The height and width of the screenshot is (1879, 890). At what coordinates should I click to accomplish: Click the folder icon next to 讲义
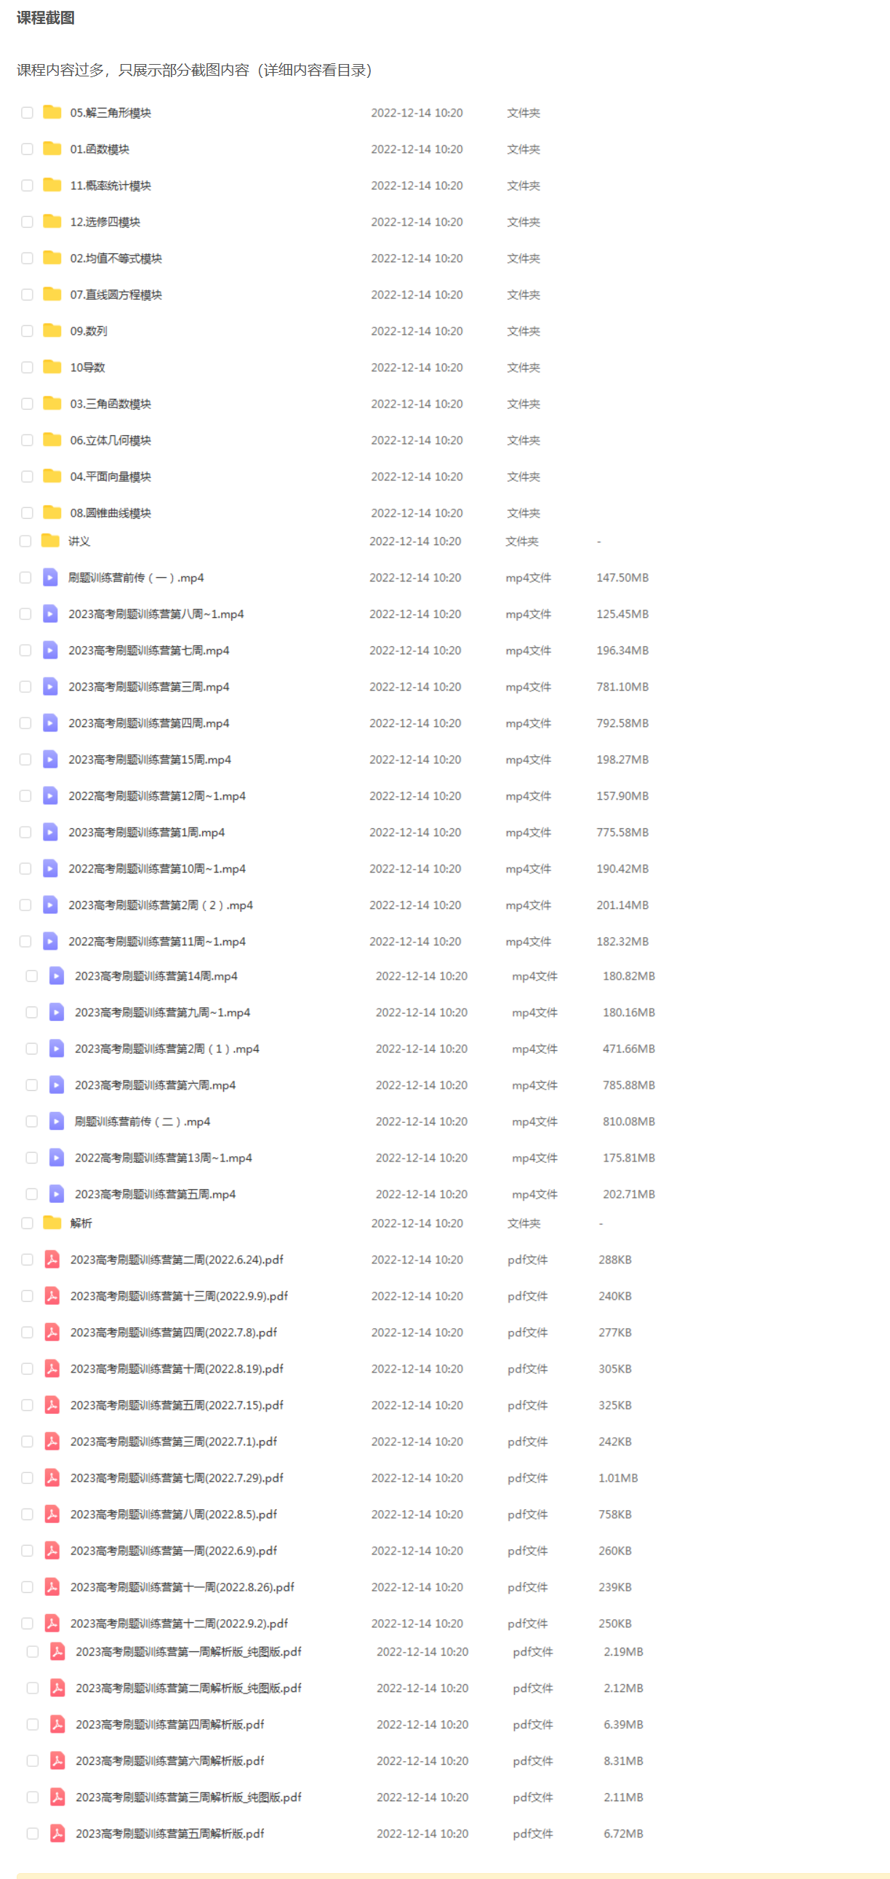50,541
